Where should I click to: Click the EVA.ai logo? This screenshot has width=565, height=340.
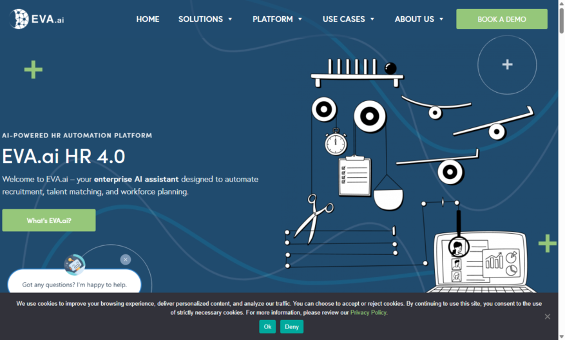coord(36,19)
